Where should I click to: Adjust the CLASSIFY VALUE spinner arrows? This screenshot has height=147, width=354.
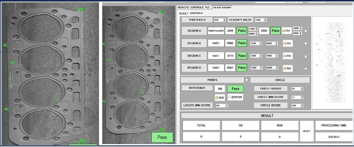[266, 20]
